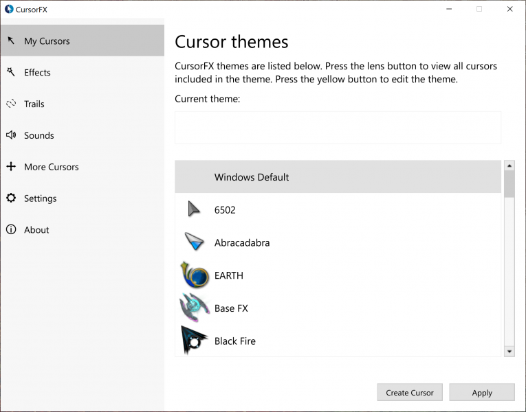Switch to the Effects section
Viewport: 526px width, 412px height.
pyautogui.click(x=83, y=72)
